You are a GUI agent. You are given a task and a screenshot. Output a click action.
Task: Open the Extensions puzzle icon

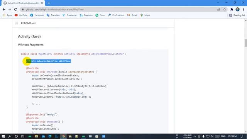coord(232,9)
